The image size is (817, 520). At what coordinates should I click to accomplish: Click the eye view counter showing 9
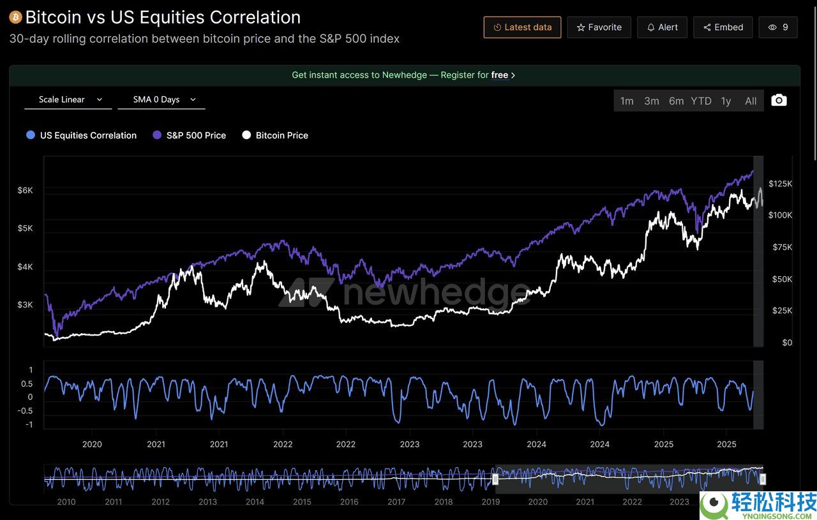click(x=778, y=27)
